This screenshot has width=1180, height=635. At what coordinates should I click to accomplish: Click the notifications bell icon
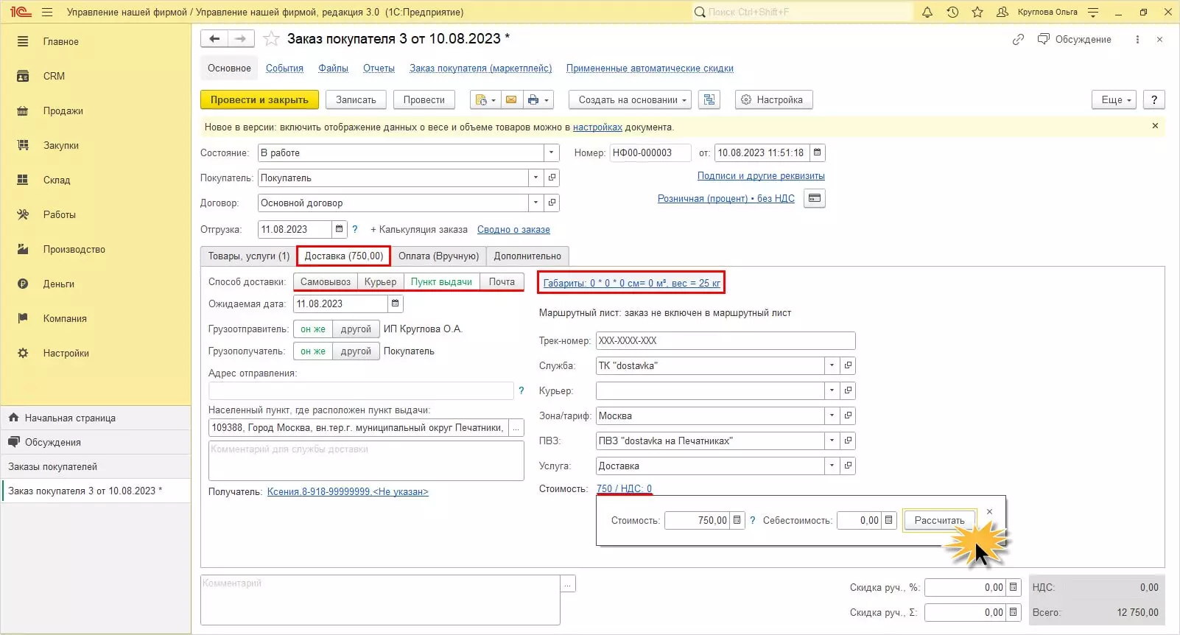coord(927,13)
